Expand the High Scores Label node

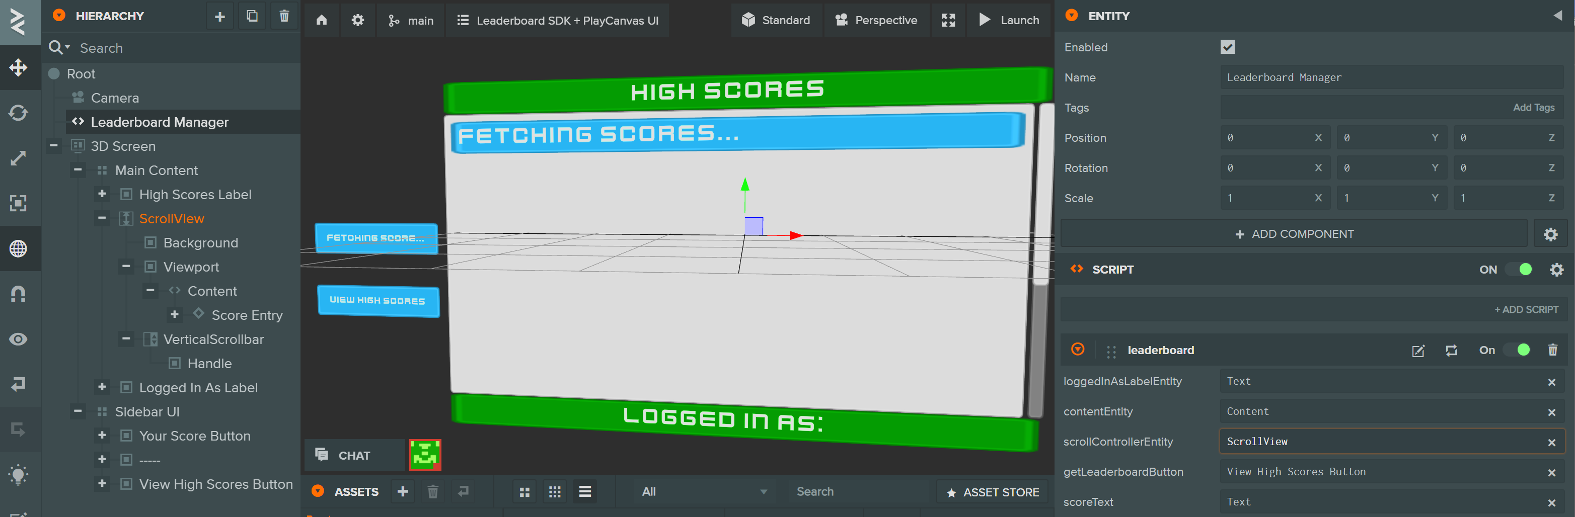(102, 194)
